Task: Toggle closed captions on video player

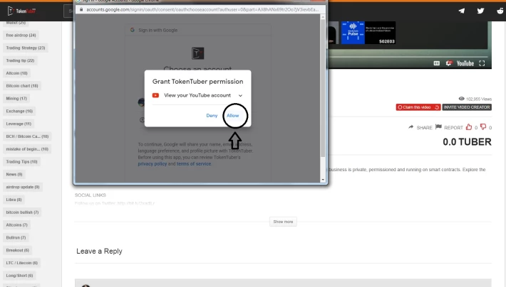Action: tap(437, 63)
